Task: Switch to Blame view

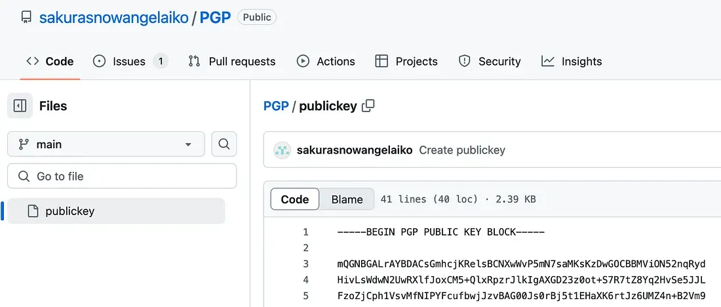Action: 347,199
